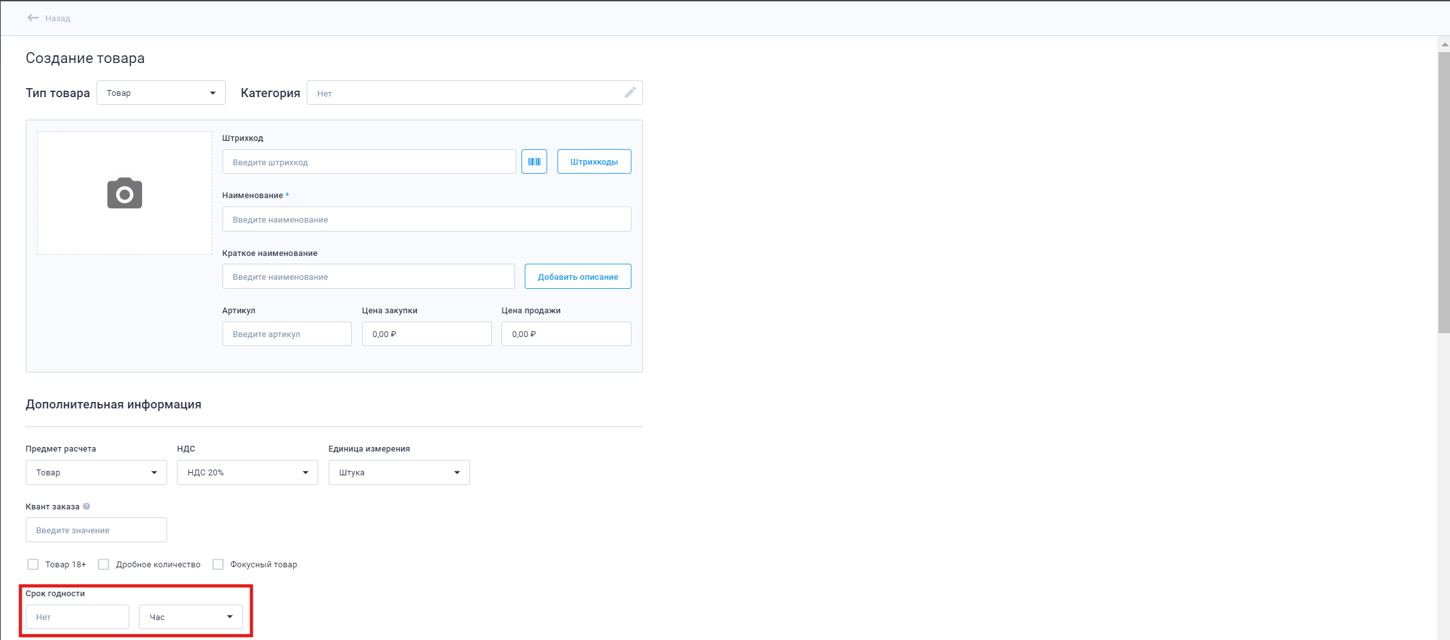Click the Создание товара heading
The width and height of the screenshot is (1450, 640).
point(85,58)
